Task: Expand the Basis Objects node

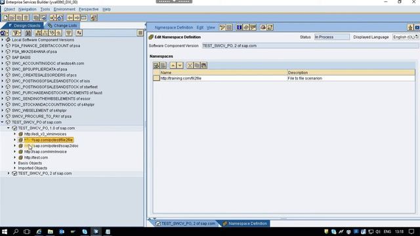Action: [x=14, y=163]
